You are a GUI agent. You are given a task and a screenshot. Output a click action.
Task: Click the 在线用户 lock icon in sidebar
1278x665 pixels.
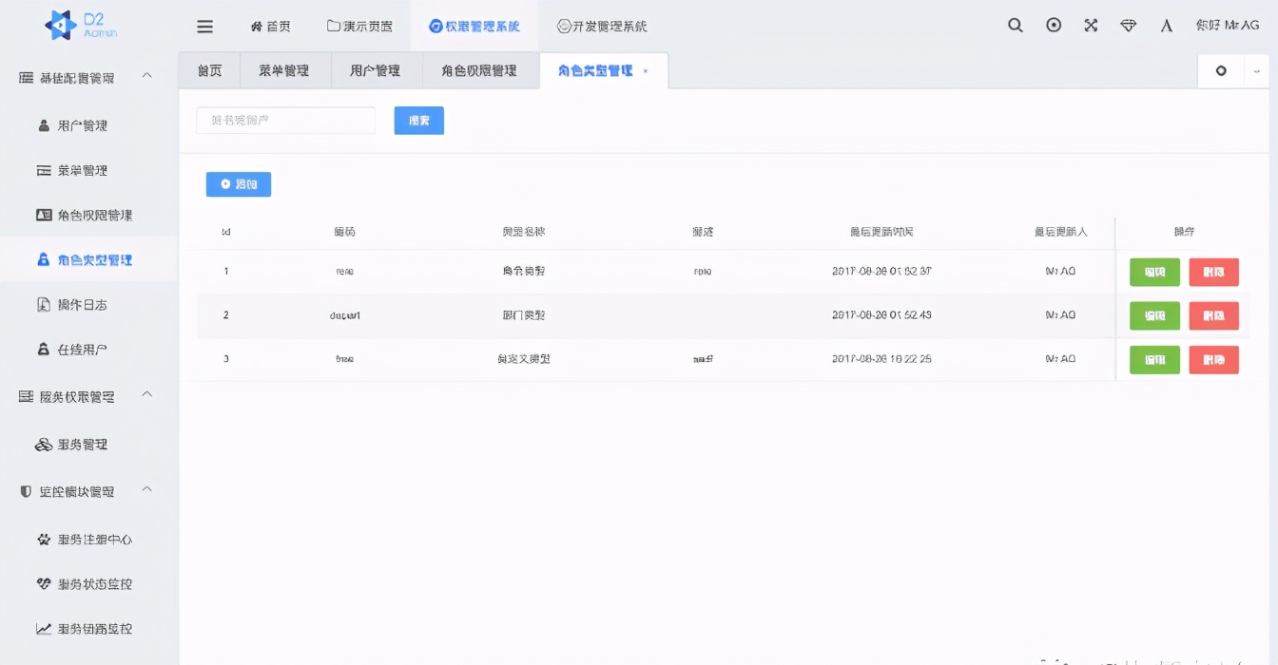click(46, 349)
